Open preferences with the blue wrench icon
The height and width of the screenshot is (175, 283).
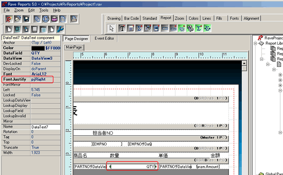point(60,29)
